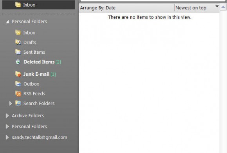The width and height of the screenshot is (227, 153).
Task: Expand the sandy.techtalk@gmail.com account
Action: (7, 137)
